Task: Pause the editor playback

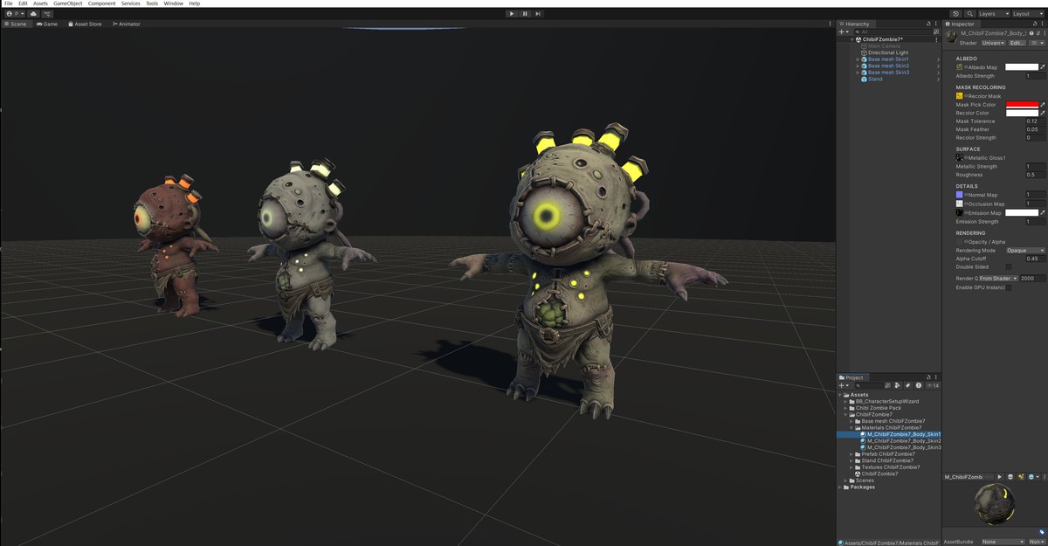Action: coord(525,14)
